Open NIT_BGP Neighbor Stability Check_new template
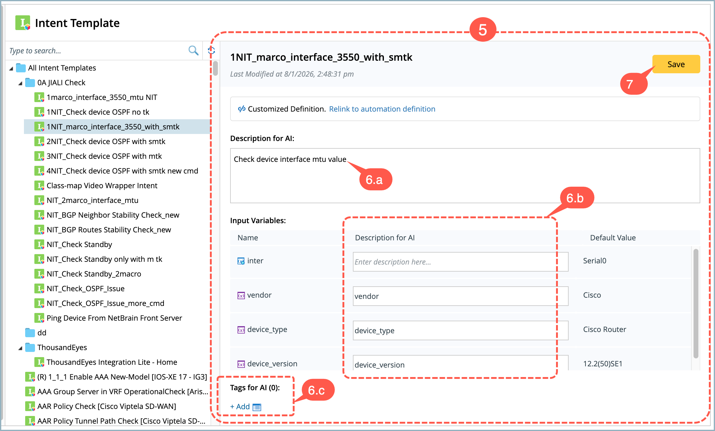 pyautogui.click(x=113, y=215)
